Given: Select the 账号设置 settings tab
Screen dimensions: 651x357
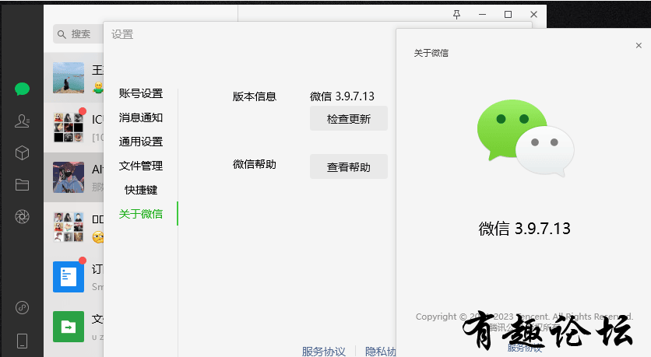Looking at the screenshot, I should coord(141,93).
